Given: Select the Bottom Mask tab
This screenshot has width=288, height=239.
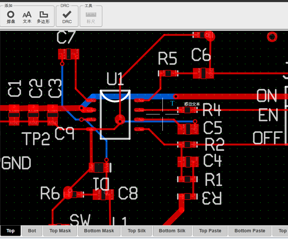Looking at the screenshot, I should pyautogui.click(x=99, y=231).
